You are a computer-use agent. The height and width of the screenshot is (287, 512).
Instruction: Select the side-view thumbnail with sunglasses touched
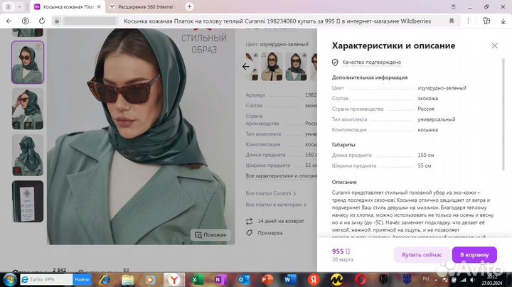pyautogui.click(x=28, y=109)
